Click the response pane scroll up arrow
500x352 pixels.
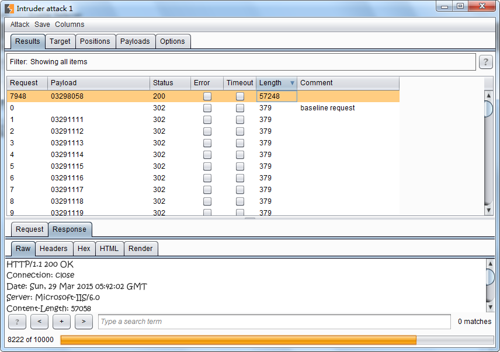[490, 263]
